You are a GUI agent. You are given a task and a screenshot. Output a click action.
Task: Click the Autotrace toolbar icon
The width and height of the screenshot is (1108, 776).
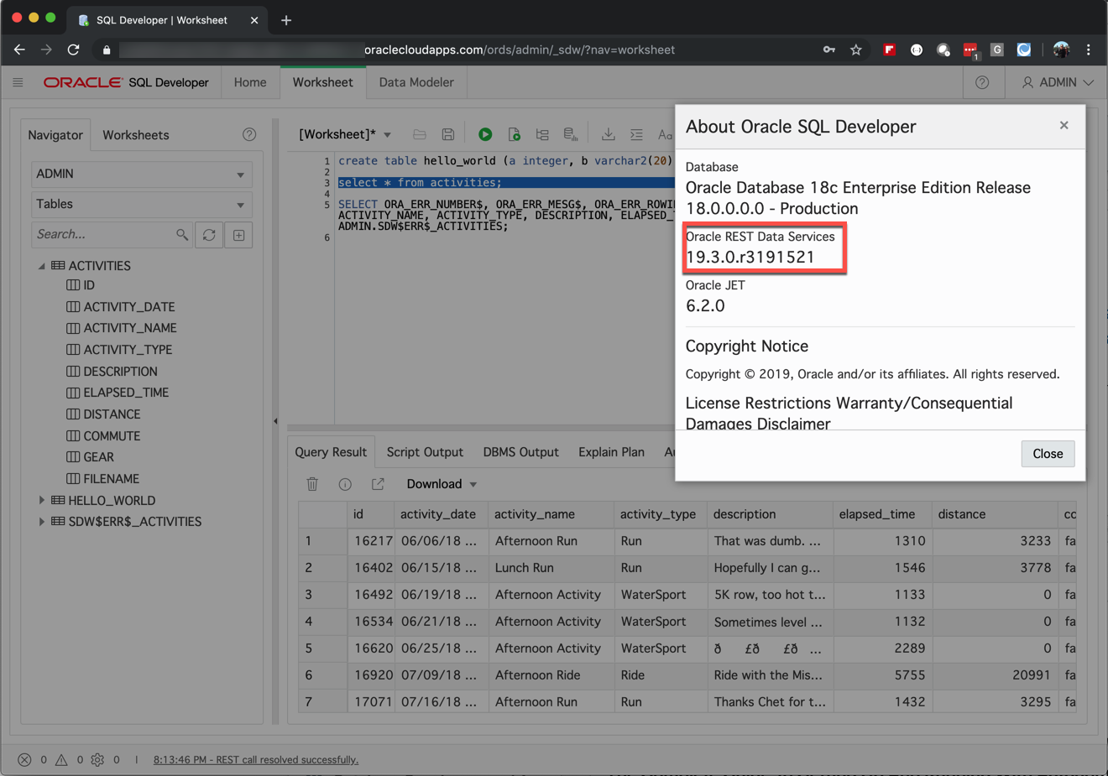571,134
